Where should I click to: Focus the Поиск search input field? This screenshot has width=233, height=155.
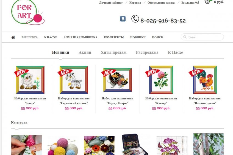point(202,37)
